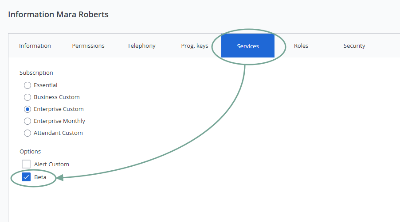Image resolution: width=400 pixels, height=222 pixels.
Task: Click the "Alert Custom" label text
Action: [51, 165]
